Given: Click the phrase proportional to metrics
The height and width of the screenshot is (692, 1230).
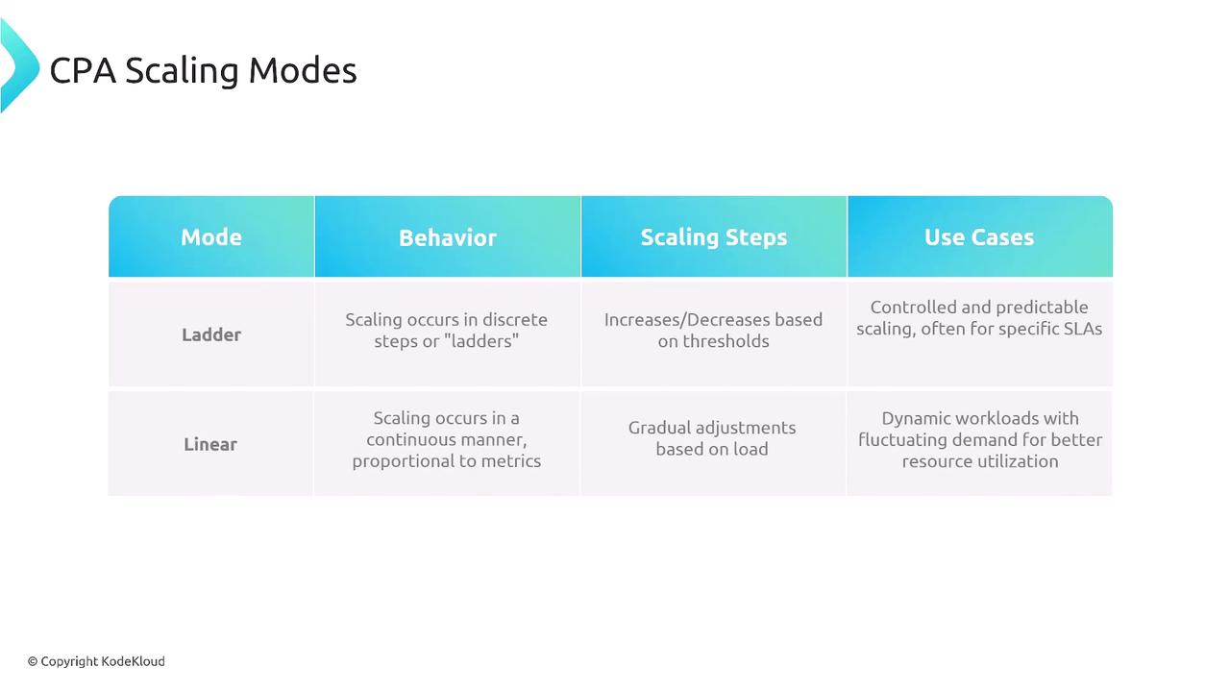Looking at the screenshot, I should pyautogui.click(x=447, y=461).
